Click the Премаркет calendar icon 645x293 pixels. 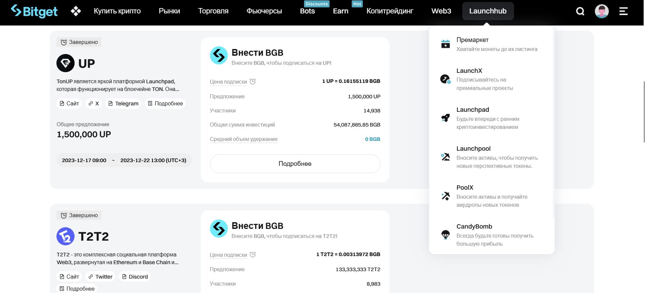(445, 44)
